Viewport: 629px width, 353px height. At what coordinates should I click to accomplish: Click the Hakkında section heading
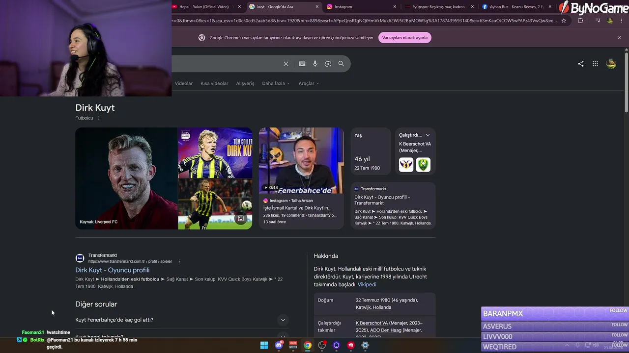(x=326, y=256)
